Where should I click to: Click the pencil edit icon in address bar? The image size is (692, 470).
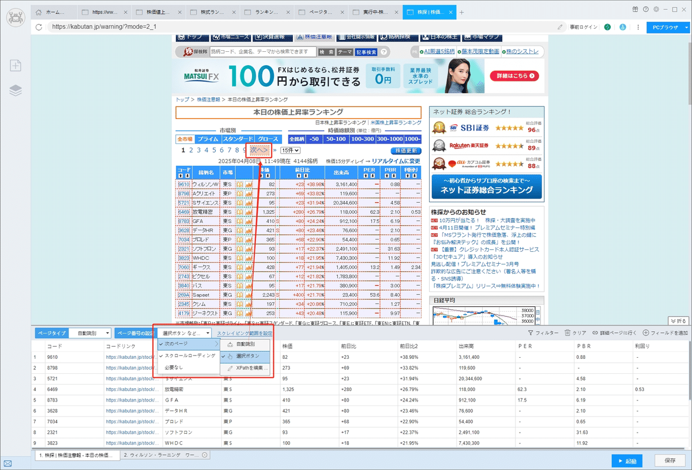pyautogui.click(x=560, y=26)
